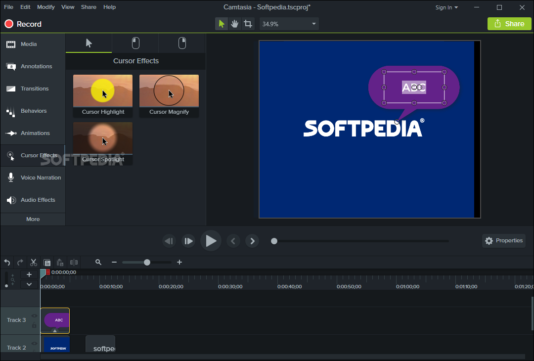Viewport: 534px width, 361px height.
Task: Toggle Track 2 visibility eye
Action: [x=34, y=343]
